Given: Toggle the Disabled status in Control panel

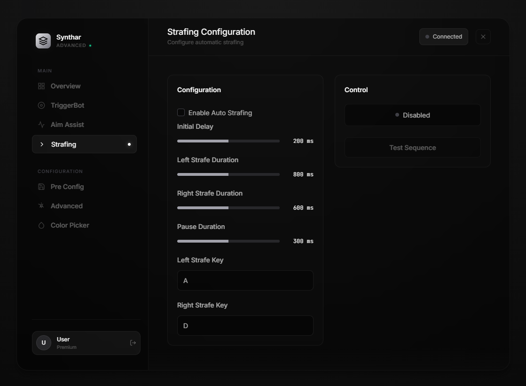Looking at the screenshot, I should (412, 115).
